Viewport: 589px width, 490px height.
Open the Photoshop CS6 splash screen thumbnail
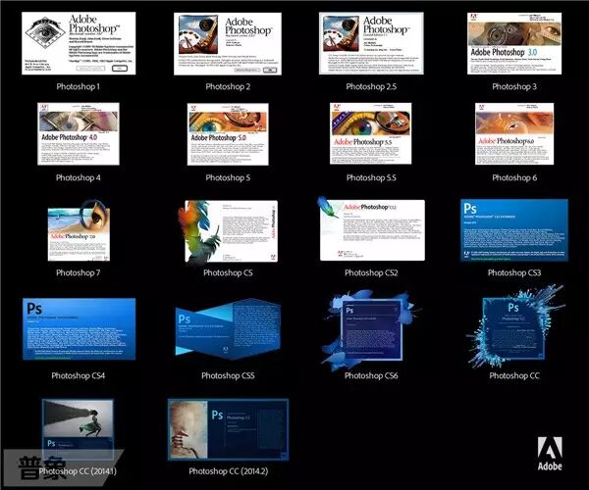coord(371,329)
